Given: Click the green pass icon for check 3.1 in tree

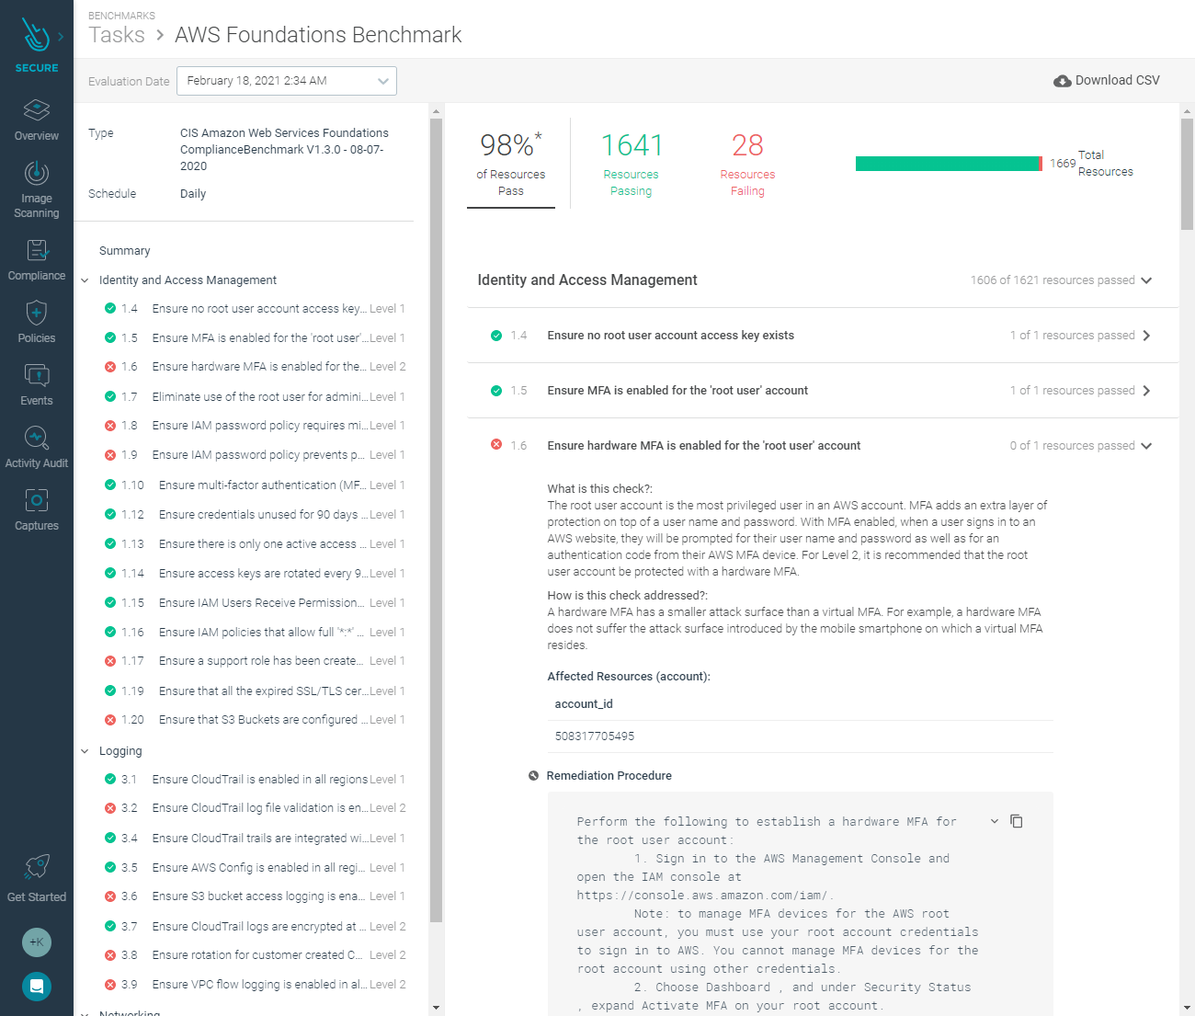Looking at the screenshot, I should point(110,779).
